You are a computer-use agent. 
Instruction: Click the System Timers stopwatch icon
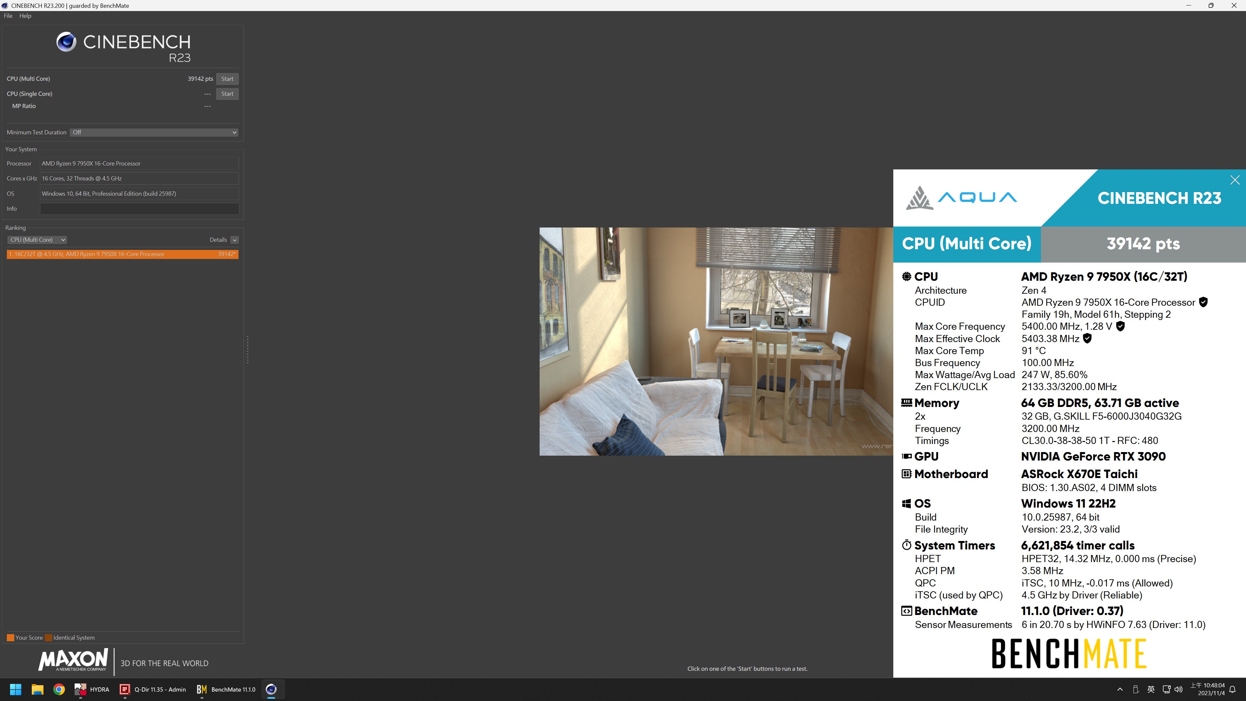pos(907,545)
